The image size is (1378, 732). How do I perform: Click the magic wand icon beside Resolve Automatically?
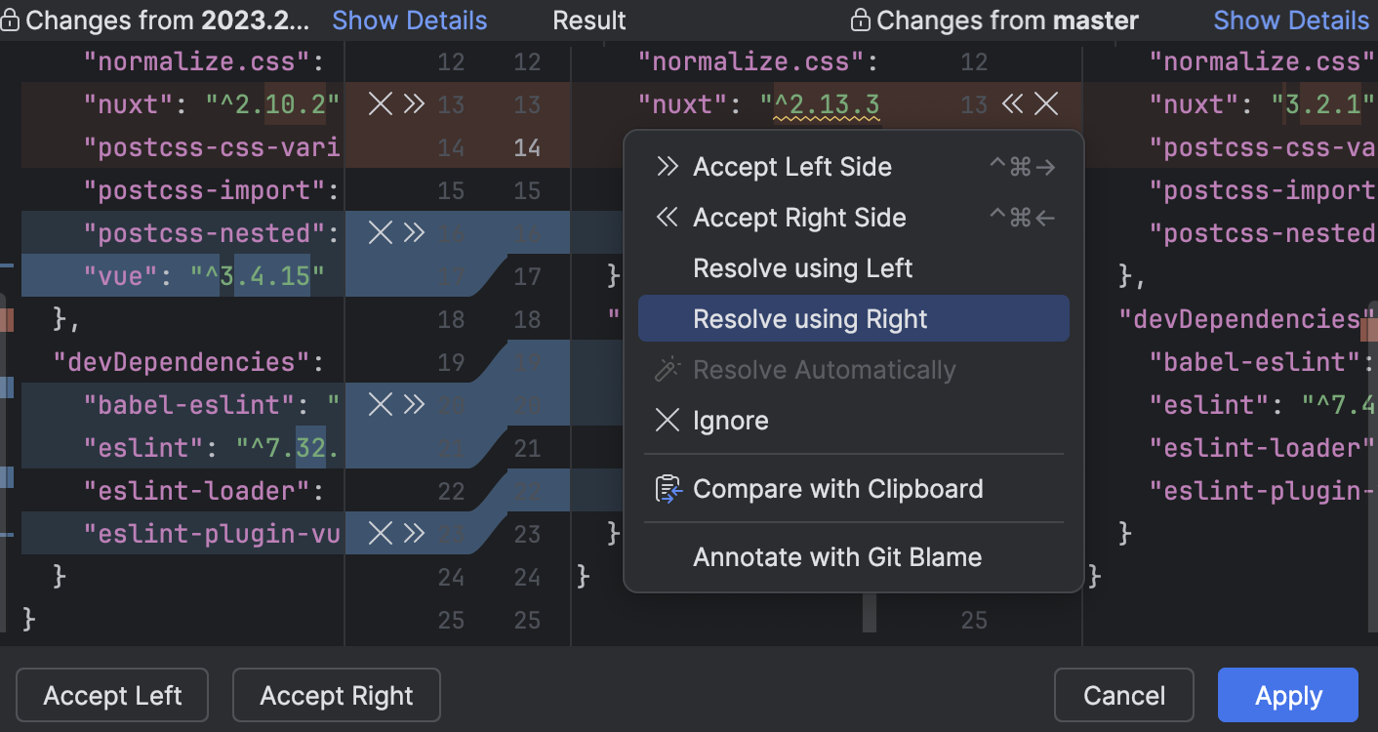tap(667, 369)
